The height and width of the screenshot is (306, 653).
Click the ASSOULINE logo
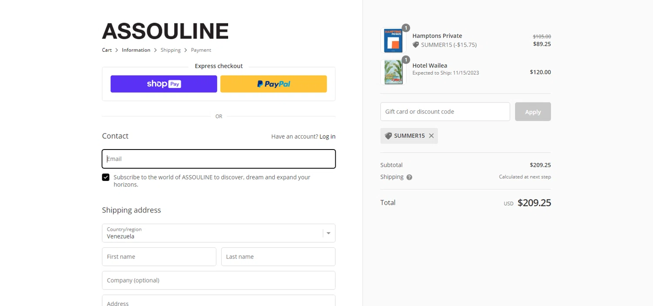(165, 31)
